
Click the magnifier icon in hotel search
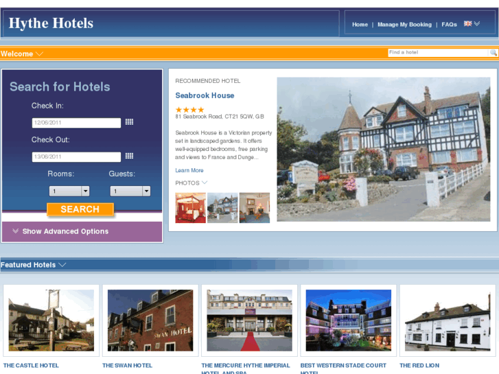(493, 53)
